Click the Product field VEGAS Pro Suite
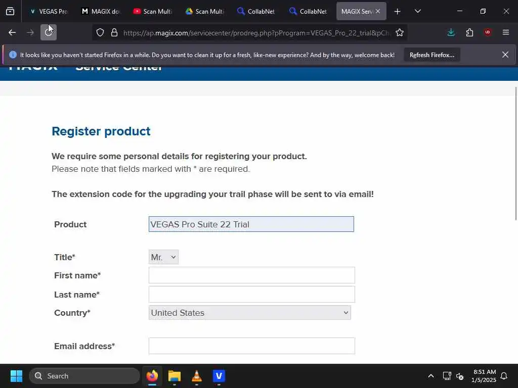This screenshot has height=388, width=518. 251,224
